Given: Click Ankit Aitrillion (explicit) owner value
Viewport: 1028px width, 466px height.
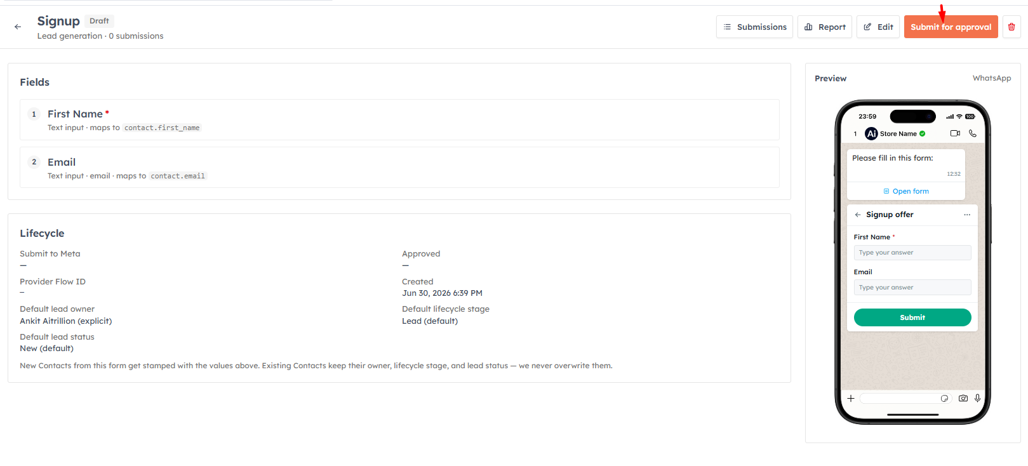Looking at the screenshot, I should [x=66, y=321].
